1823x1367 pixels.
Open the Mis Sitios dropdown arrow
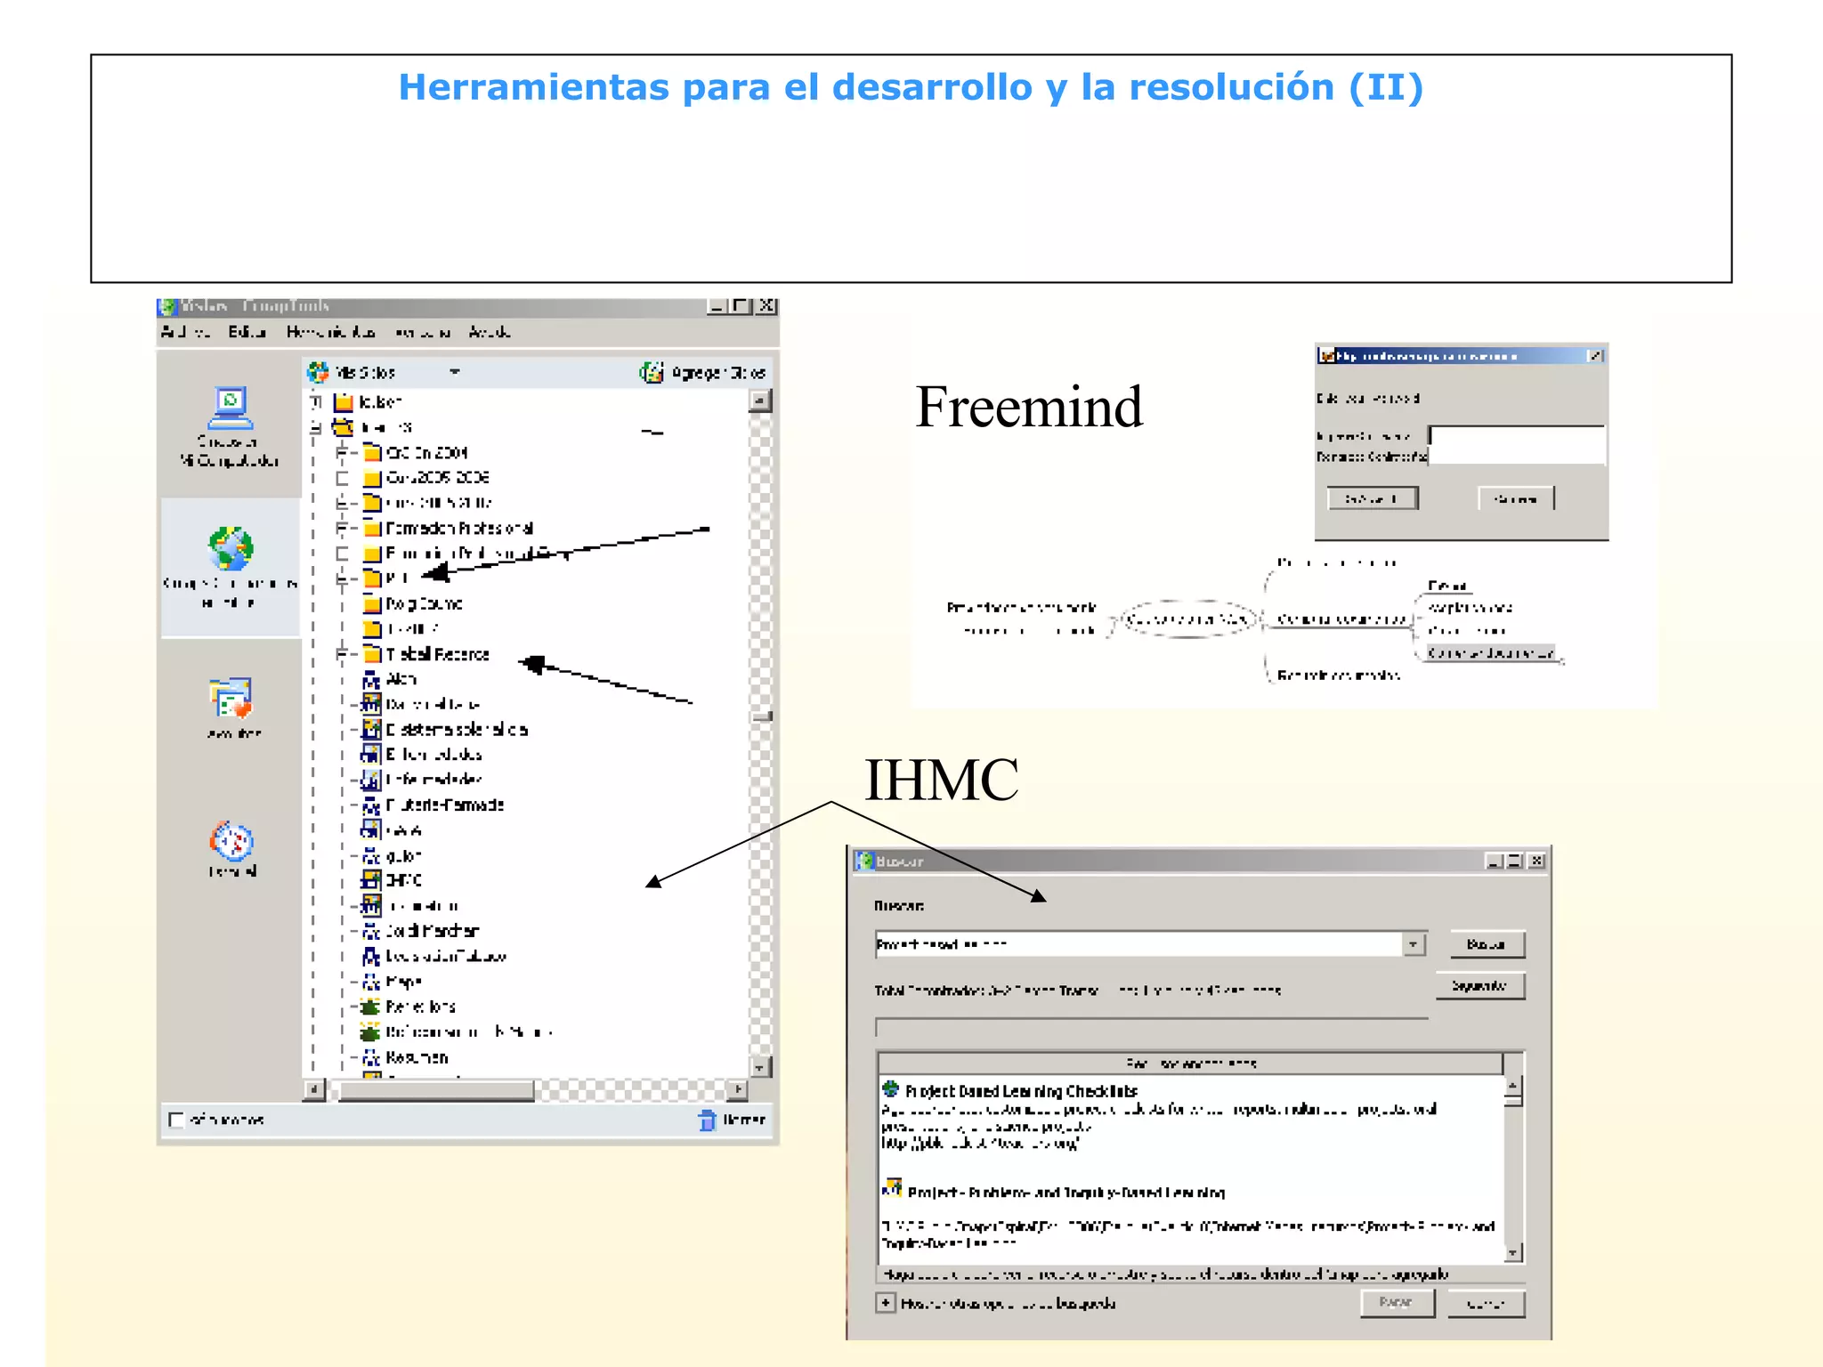455,372
